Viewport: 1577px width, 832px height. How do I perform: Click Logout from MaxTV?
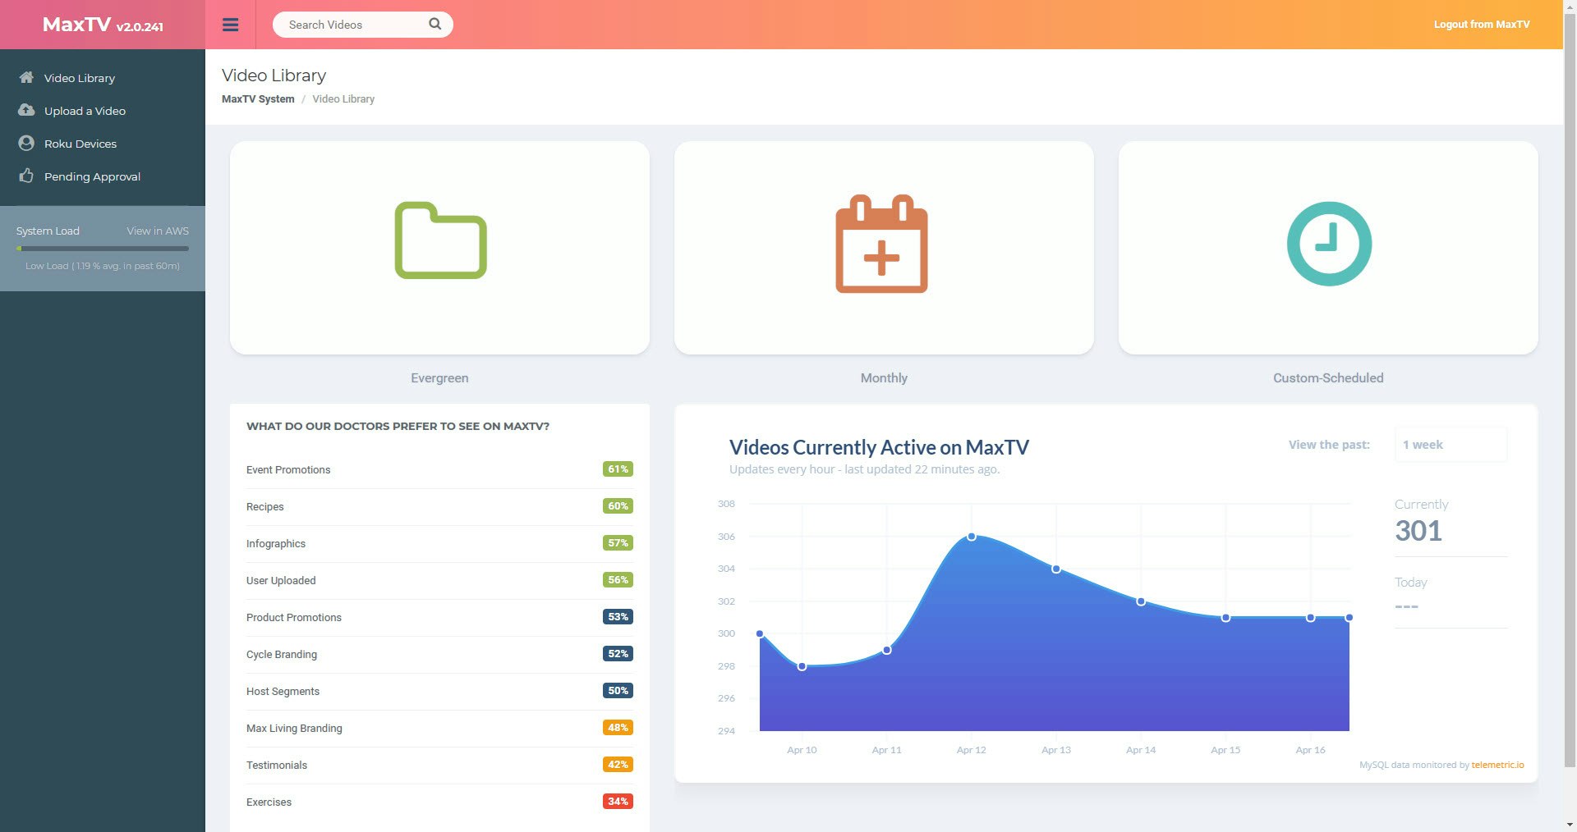coord(1481,24)
